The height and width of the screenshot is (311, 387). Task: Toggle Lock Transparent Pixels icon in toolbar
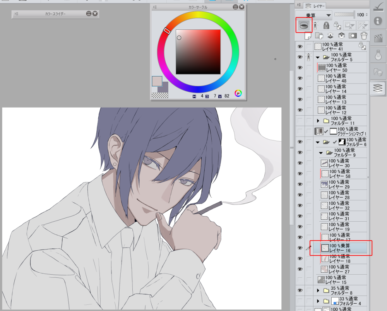tap(337, 25)
